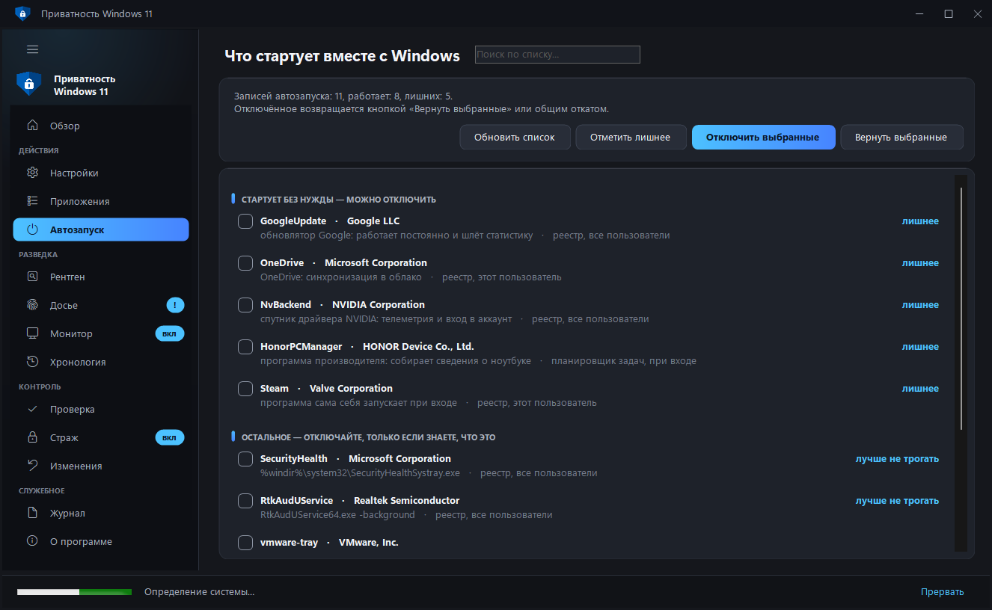Check the HonorPCManager entry

245,347
